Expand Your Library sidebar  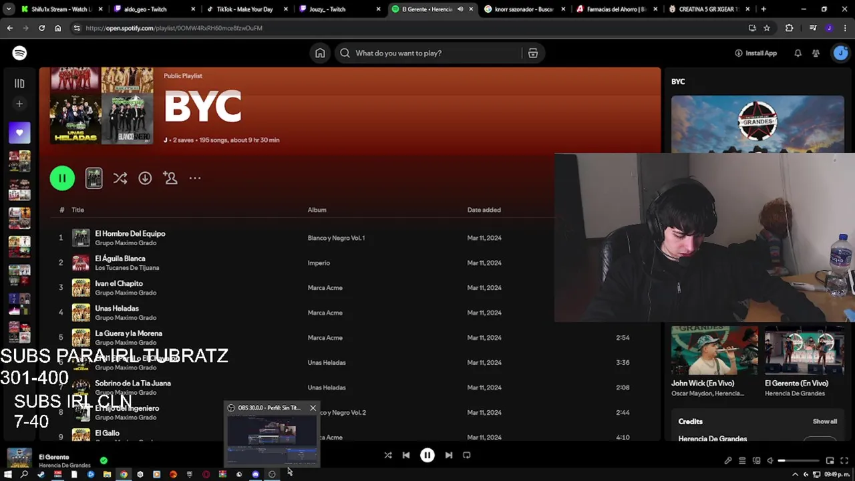pos(19,84)
